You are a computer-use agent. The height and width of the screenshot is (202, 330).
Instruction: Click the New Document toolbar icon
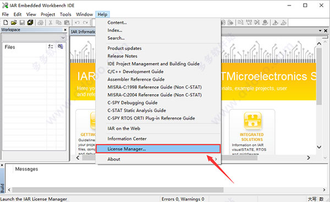[5, 23]
